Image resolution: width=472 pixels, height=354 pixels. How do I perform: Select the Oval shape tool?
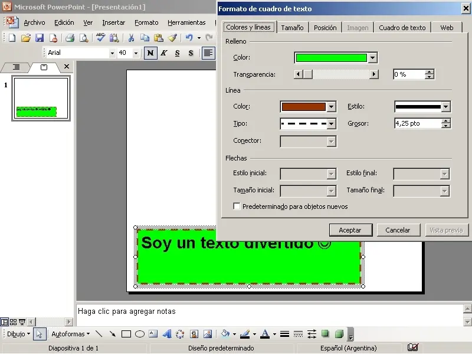coord(140,334)
